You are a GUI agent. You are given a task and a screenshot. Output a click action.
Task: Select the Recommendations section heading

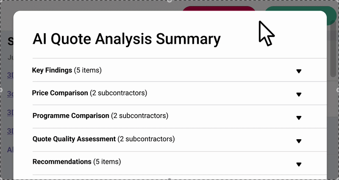pos(62,162)
